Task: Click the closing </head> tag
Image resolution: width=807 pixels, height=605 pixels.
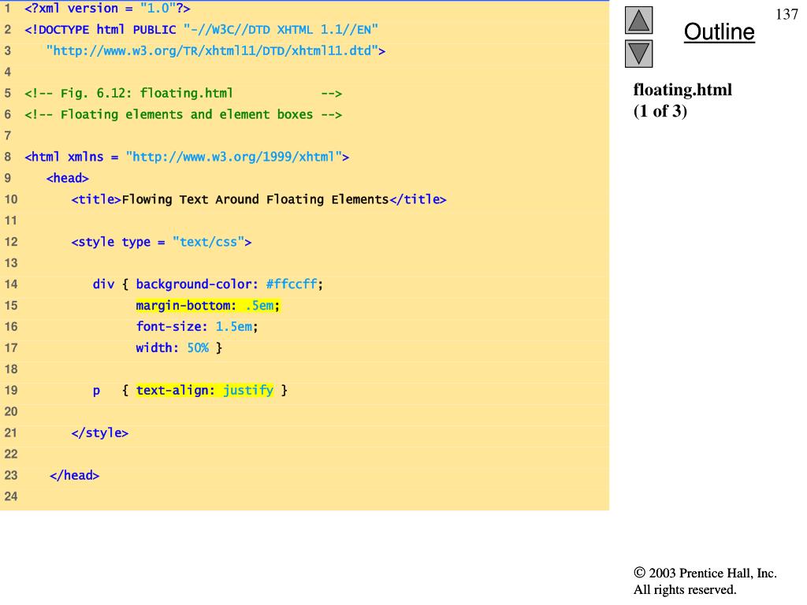Action: [x=75, y=475]
